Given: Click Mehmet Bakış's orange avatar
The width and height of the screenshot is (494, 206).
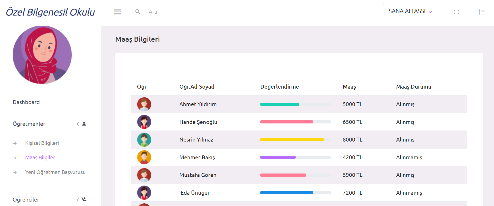Looking at the screenshot, I should 144,157.
